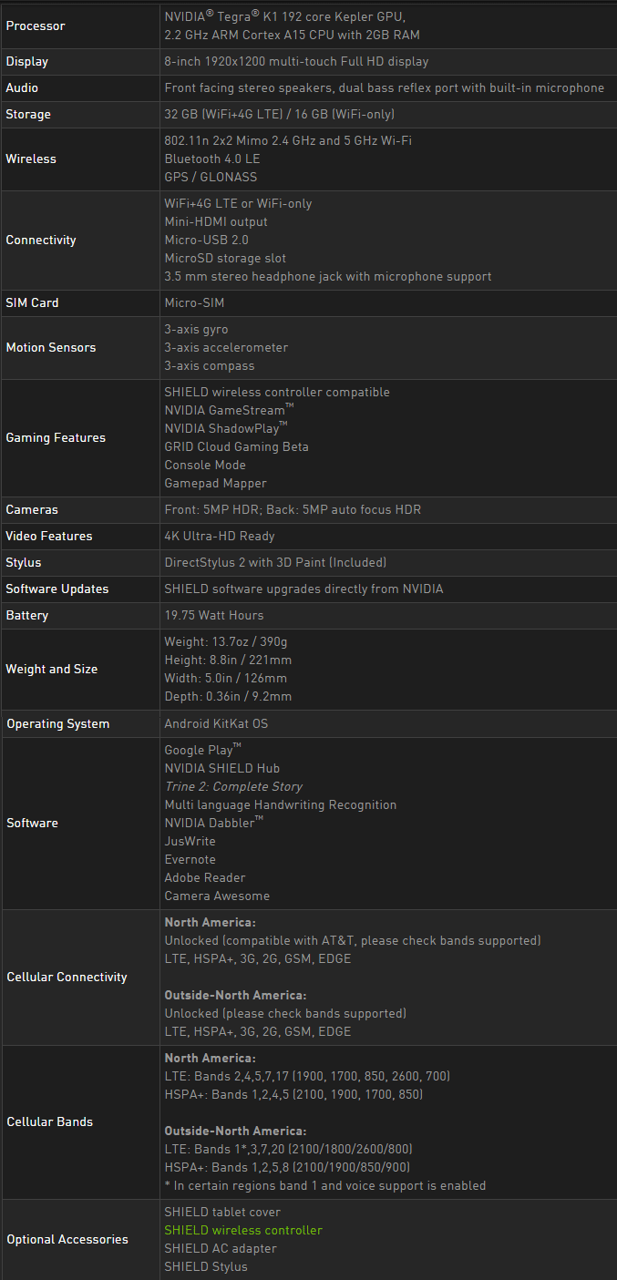Click 'LTE: Bands 2,4,5,7,17' line
Screen dimensions: 617x1280
pos(307,1076)
